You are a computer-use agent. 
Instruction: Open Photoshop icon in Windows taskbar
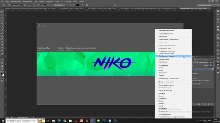(93, 121)
